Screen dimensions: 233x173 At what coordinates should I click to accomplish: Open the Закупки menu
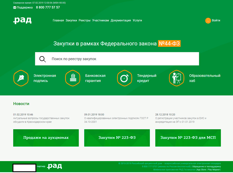coord(71,20)
